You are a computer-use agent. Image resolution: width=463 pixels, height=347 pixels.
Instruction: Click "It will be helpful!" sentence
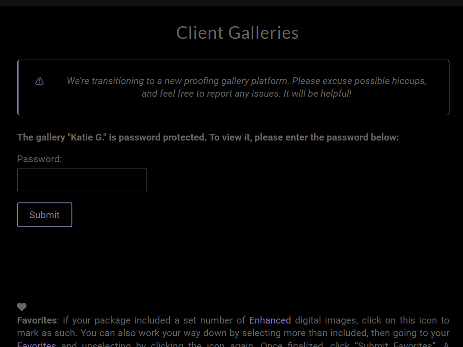[x=317, y=94]
